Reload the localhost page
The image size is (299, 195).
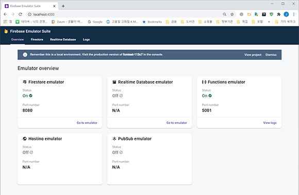20,14
